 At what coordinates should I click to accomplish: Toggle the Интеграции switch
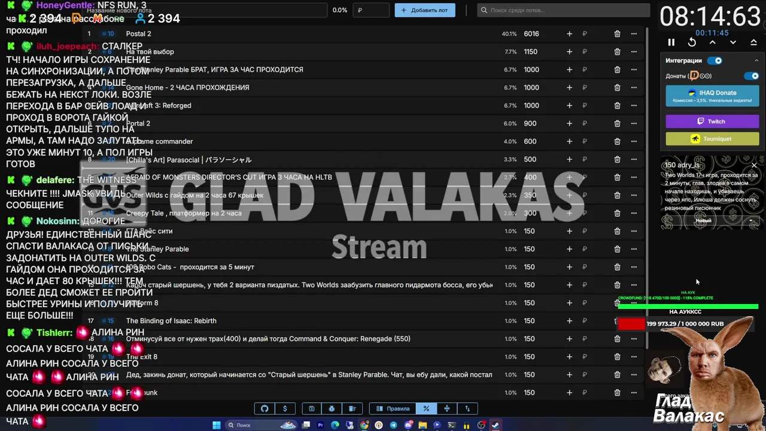pyautogui.click(x=715, y=60)
